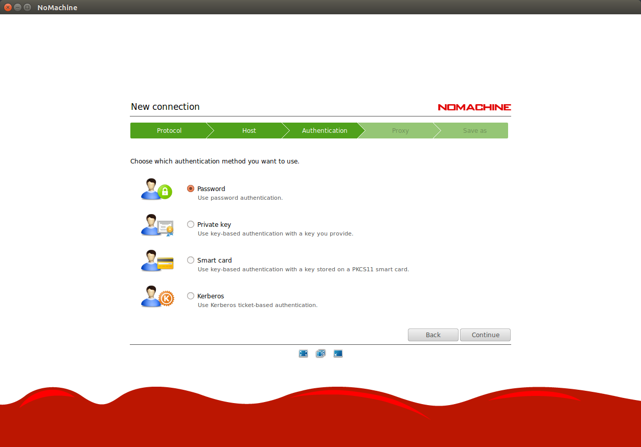The height and width of the screenshot is (447, 641).
Task: Click the NoMachine logo
Action: 474,107
